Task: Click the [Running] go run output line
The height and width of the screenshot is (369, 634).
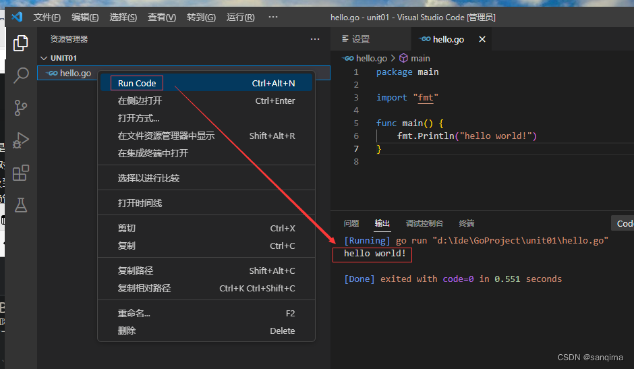Action: (476, 240)
